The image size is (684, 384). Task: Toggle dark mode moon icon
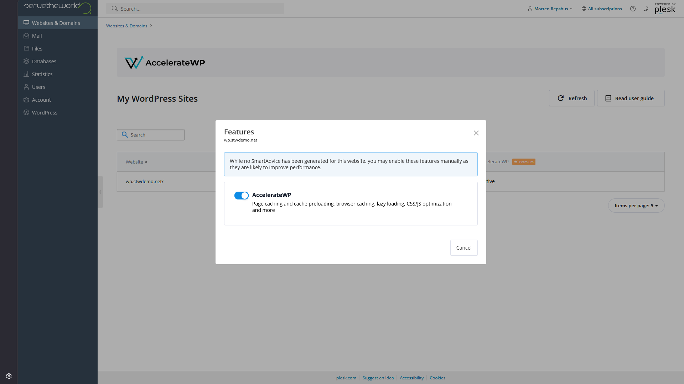pos(645,9)
